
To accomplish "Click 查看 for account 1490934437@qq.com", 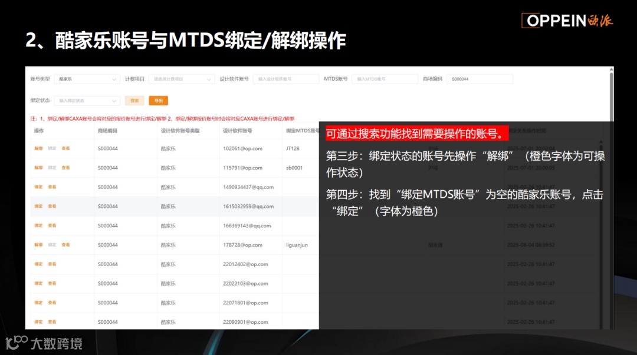I will [x=52, y=187].
